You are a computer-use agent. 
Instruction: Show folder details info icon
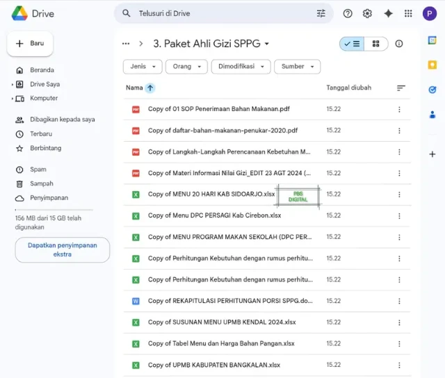tap(399, 44)
